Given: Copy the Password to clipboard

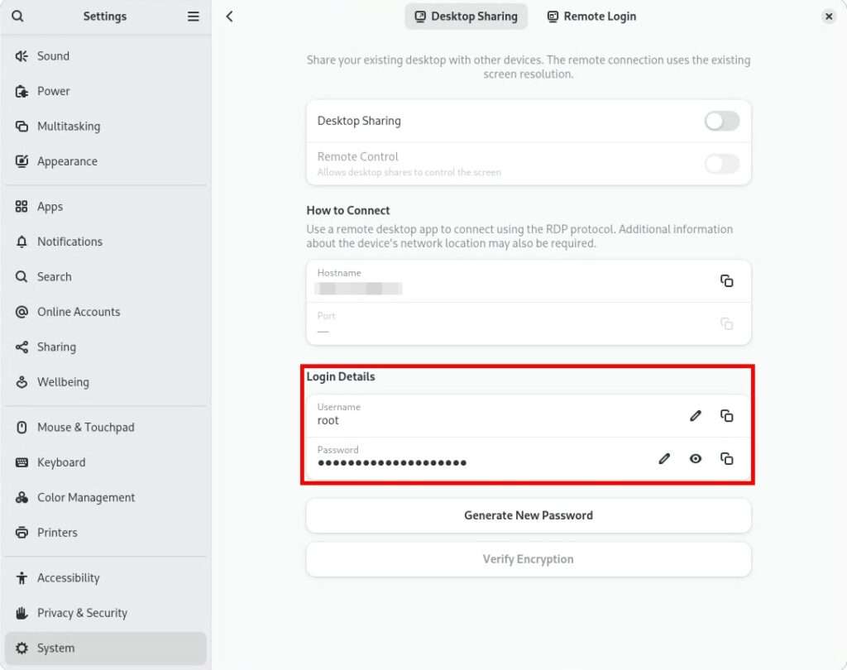Looking at the screenshot, I should pos(726,458).
